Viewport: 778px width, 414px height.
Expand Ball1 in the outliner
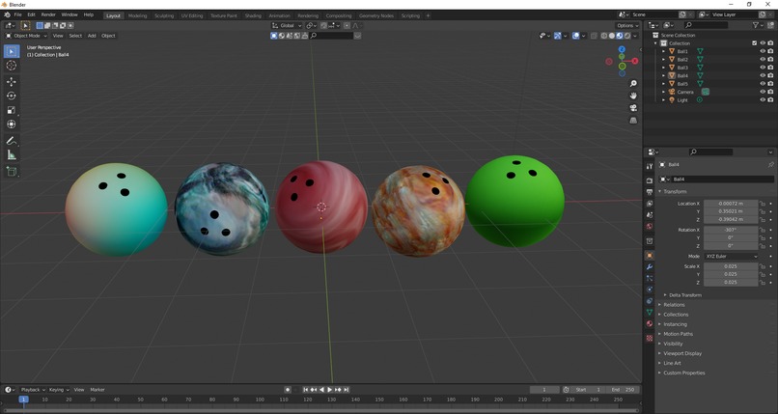pyautogui.click(x=663, y=51)
